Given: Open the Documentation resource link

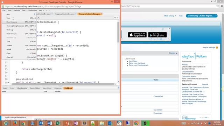Looking at the screenshot, I should [x=188, y=72].
